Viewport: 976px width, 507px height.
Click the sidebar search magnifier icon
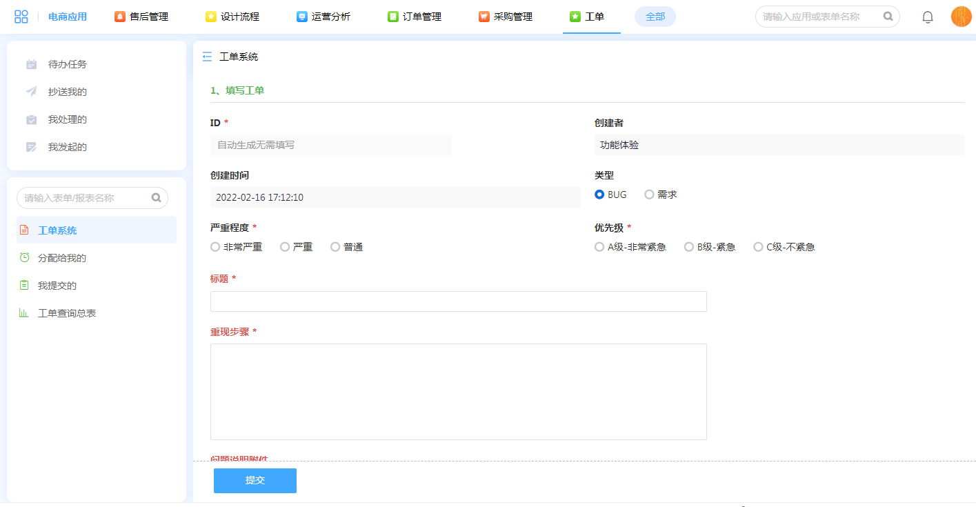pyautogui.click(x=157, y=198)
